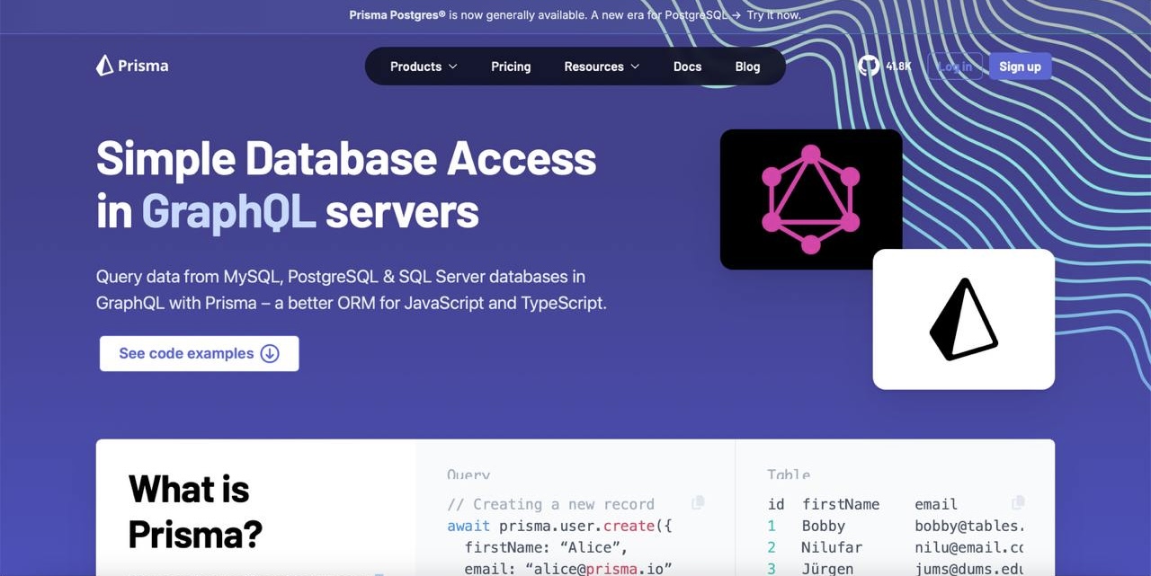The image size is (1151, 576).
Task: Open the GitHub repository icon
Action: pos(868,66)
